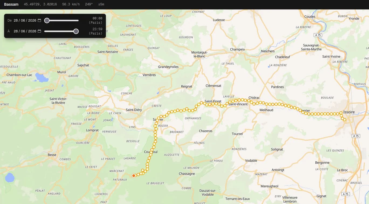This screenshot has height=204, width=369.
Task: Click the 23:59 end time label
Action: tap(97, 29)
